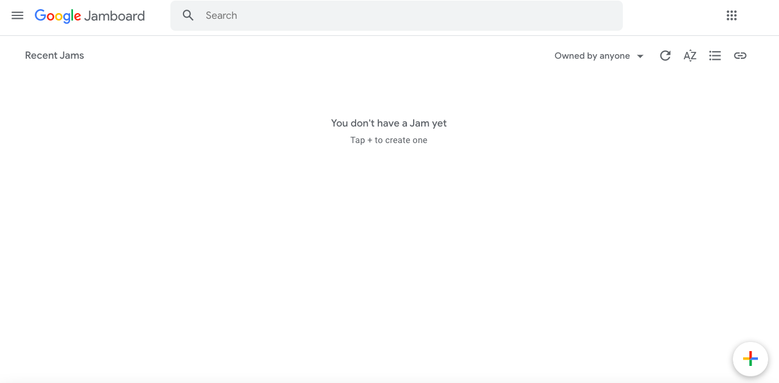
Task: Refresh the Jam list
Action: tap(665, 55)
